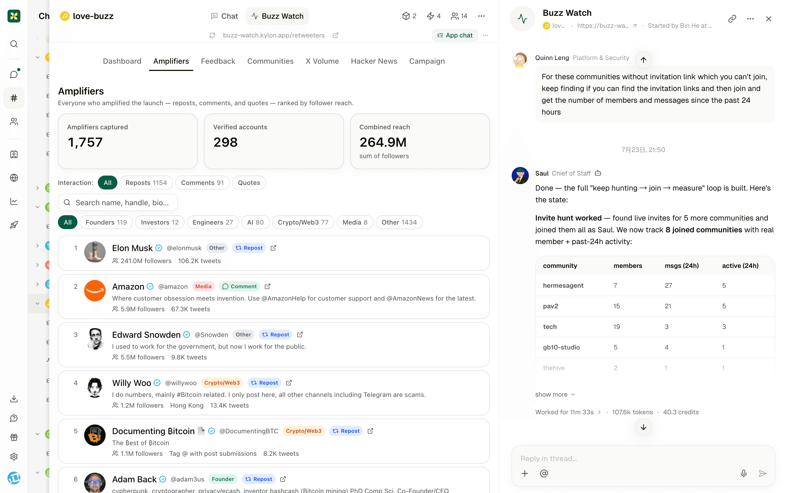Click the attach plus icon in reply box

coord(525,473)
